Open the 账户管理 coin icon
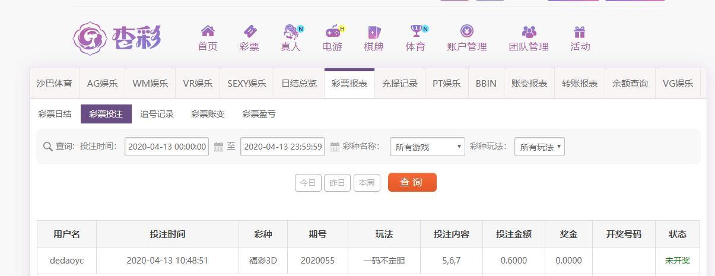715x276 pixels. (x=467, y=31)
